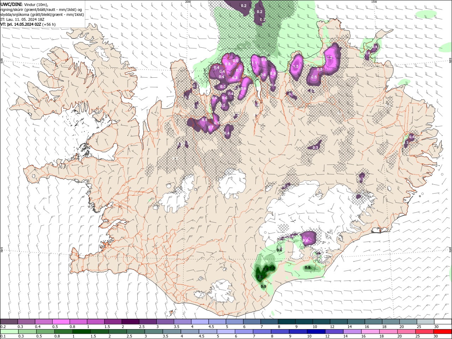This screenshot has width=452, height=339.
Task: Click the white swatch after 30 in the top legend
Action: (x=442, y=322)
